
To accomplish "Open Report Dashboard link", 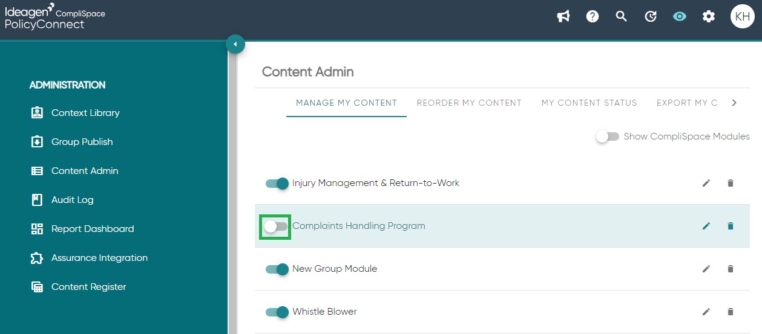I will pos(93,229).
